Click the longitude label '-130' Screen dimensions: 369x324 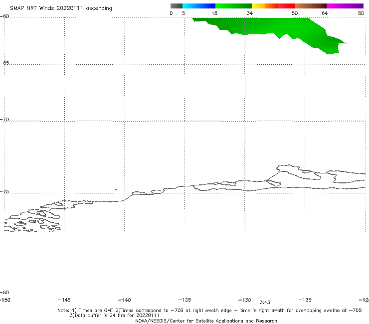pyautogui.click(x=245, y=300)
